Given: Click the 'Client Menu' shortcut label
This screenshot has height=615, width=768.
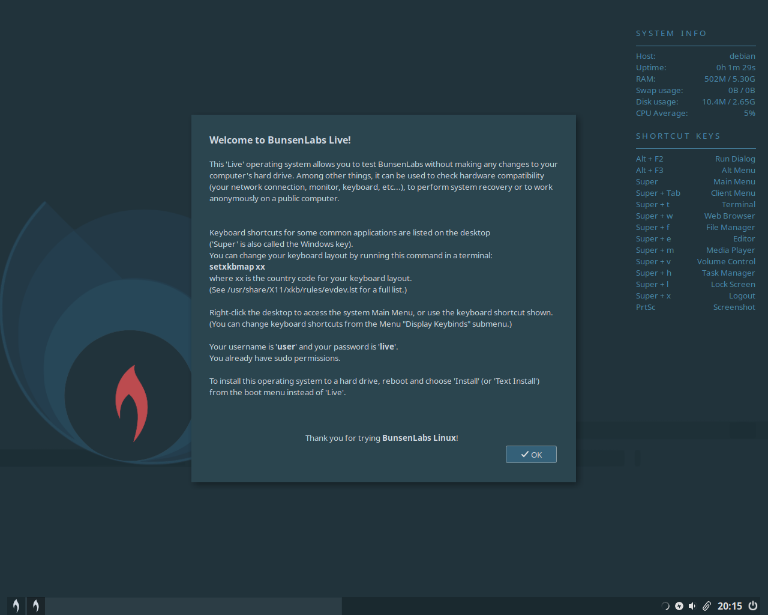Looking at the screenshot, I should 733,193.
